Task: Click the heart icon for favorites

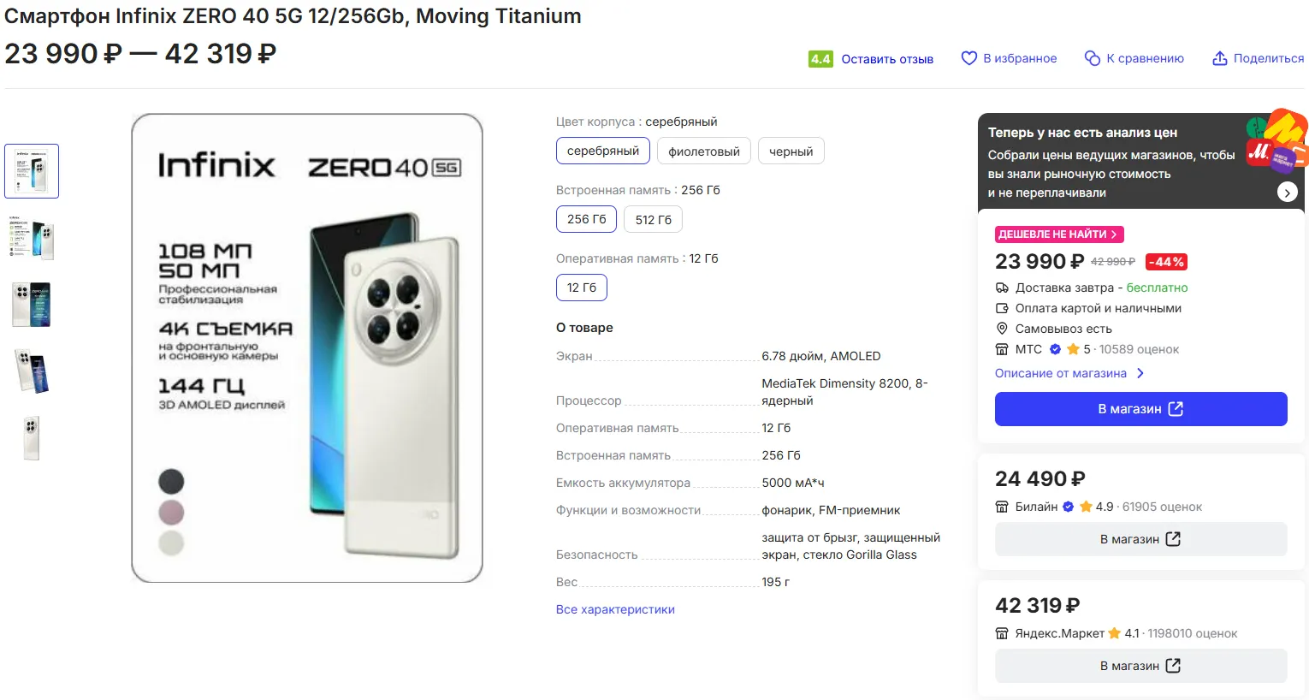Action: click(968, 58)
